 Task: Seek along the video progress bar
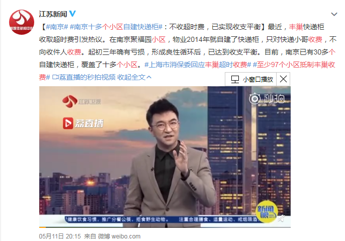tap(165, 227)
